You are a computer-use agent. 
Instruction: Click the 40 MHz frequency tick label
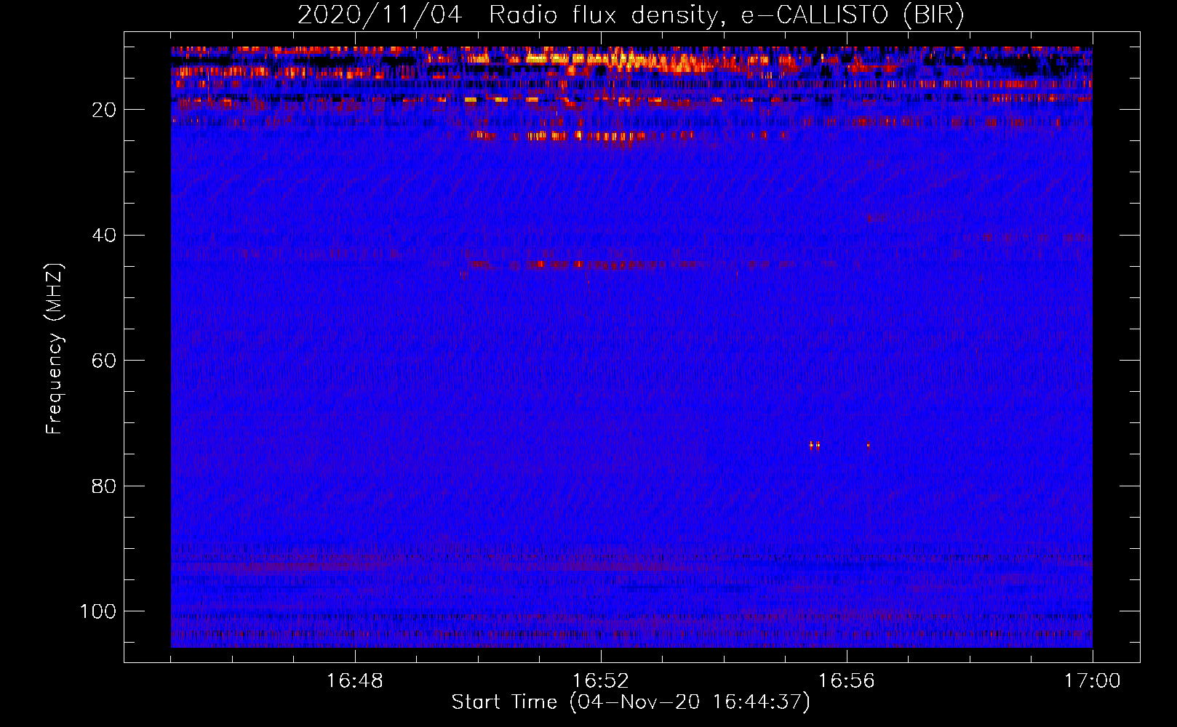(104, 235)
